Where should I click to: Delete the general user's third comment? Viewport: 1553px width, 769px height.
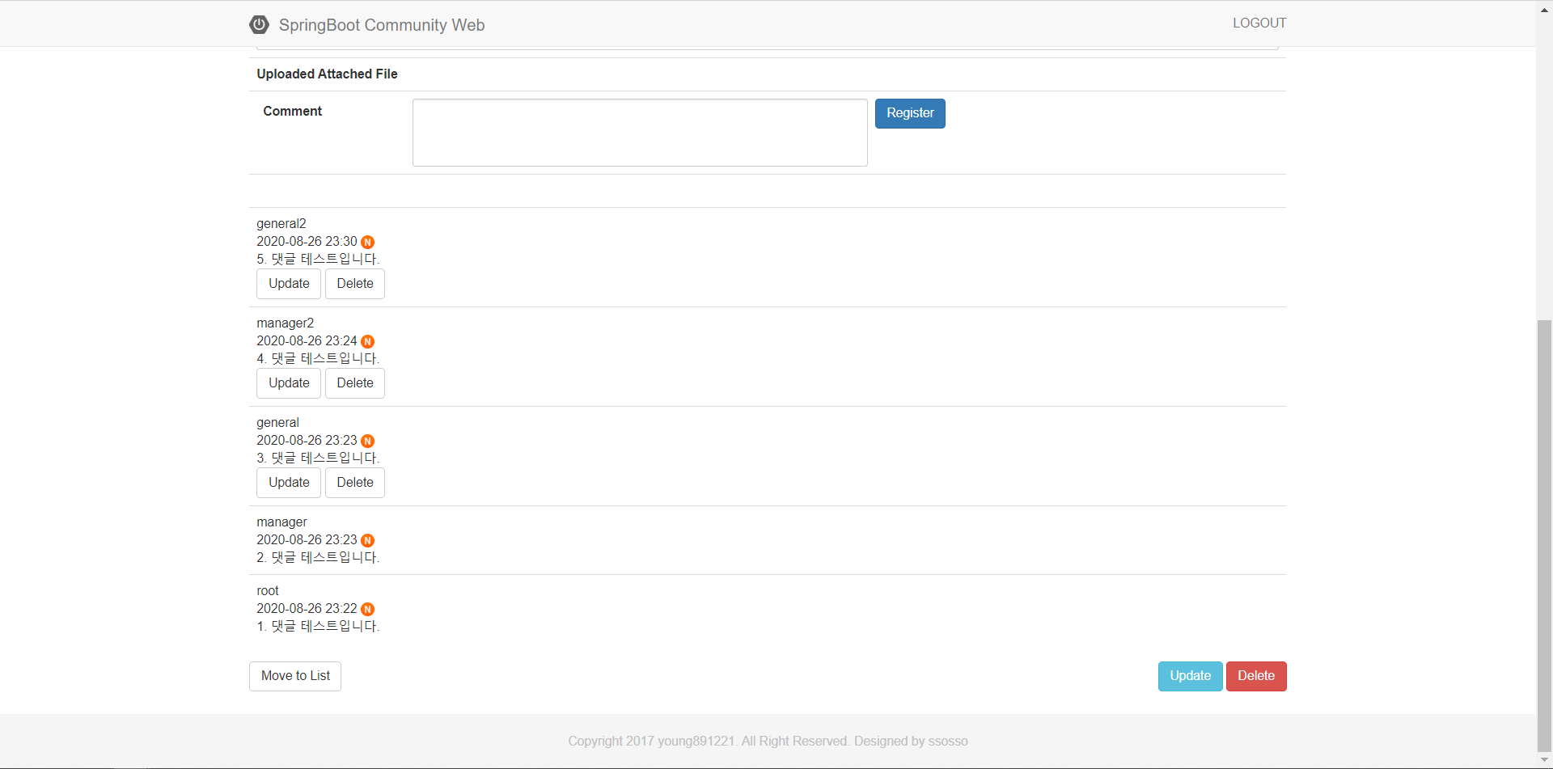click(x=354, y=483)
